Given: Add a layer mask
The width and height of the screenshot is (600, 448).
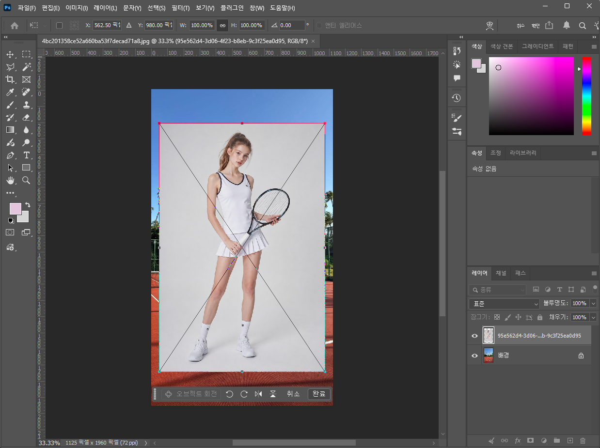Looking at the screenshot, I should pyautogui.click(x=531, y=441).
